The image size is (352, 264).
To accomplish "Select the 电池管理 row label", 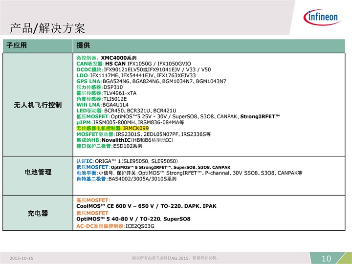I will [38, 172].
